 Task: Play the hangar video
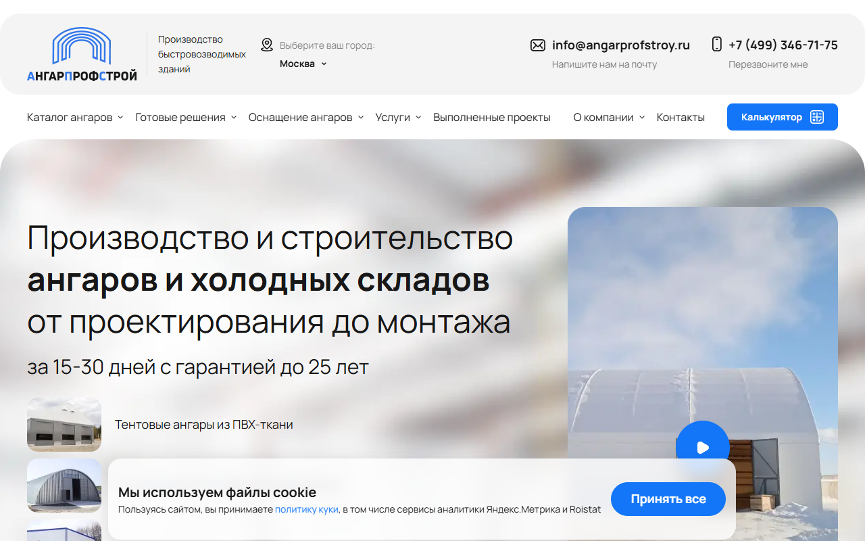click(x=703, y=447)
